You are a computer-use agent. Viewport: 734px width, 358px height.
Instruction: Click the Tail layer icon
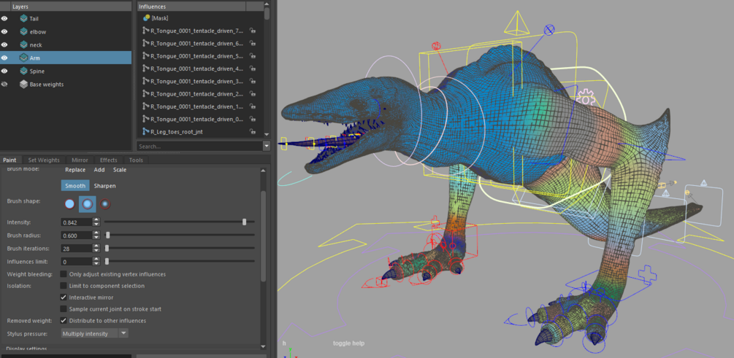coord(23,19)
